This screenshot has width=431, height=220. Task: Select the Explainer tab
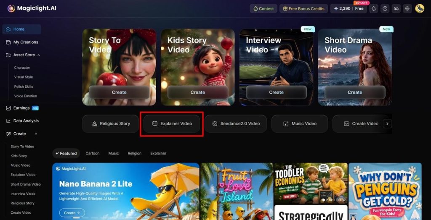click(x=158, y=153)
